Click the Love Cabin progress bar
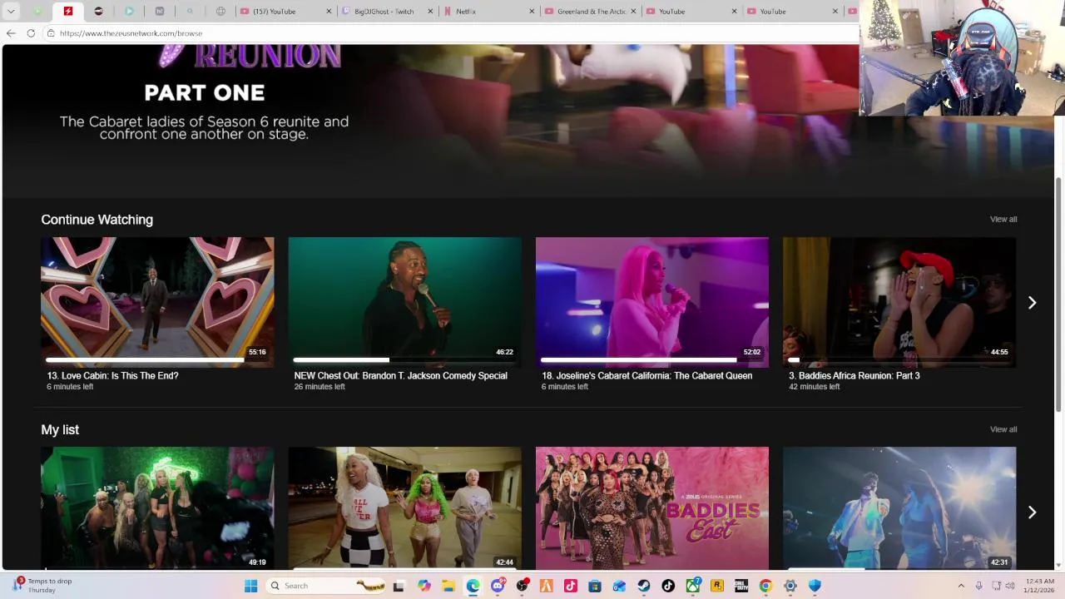1065x599 pixels. pyautogui.click(x=156, y=360)
